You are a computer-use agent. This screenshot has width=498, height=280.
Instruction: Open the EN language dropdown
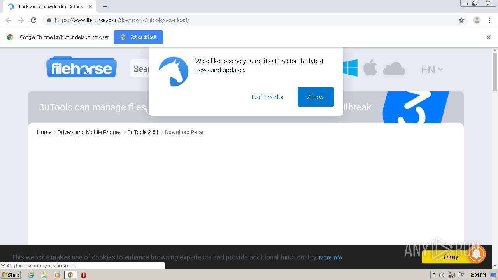point(432,70)
